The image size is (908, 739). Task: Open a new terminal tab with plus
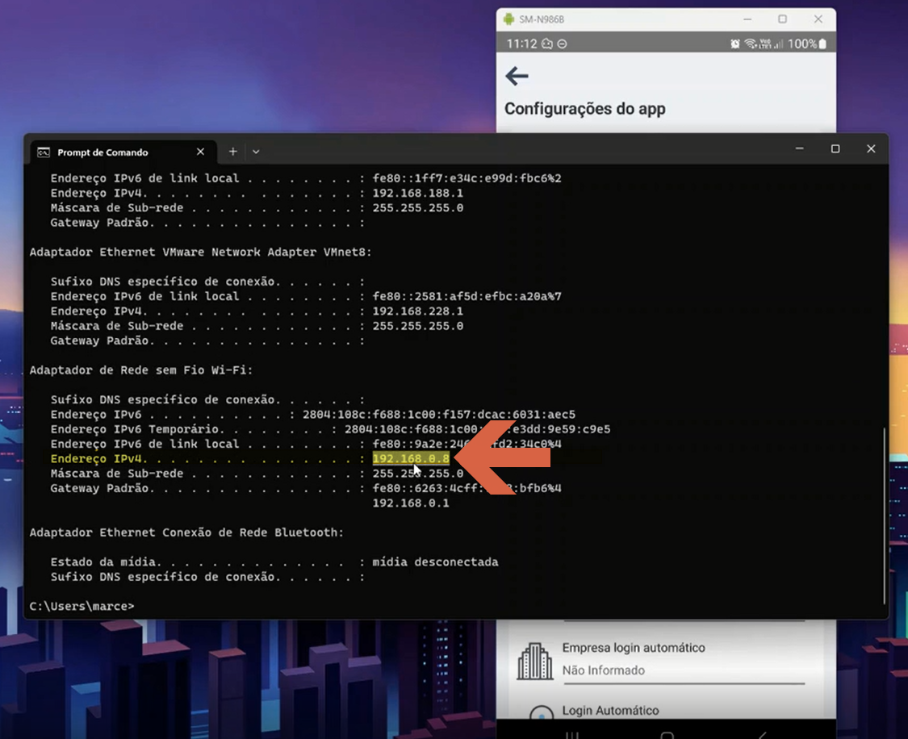[x=232, y=152]
